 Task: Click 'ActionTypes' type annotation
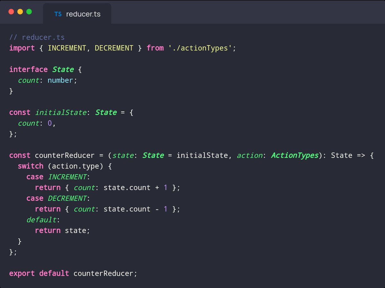coord(295,156)
